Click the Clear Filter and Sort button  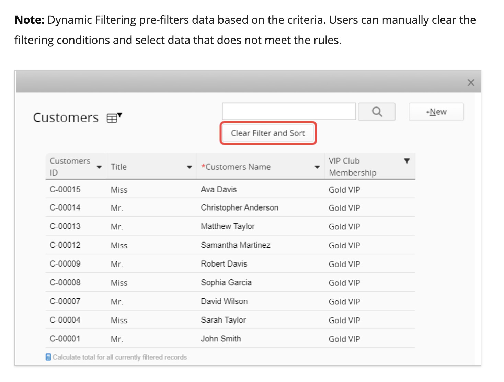268,133
